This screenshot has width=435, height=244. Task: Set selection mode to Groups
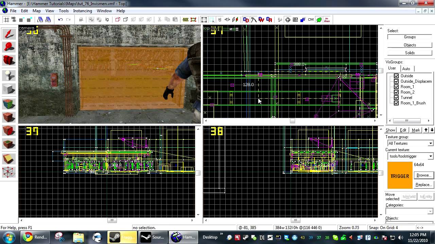pyautogui.click(x=410, y=37)
